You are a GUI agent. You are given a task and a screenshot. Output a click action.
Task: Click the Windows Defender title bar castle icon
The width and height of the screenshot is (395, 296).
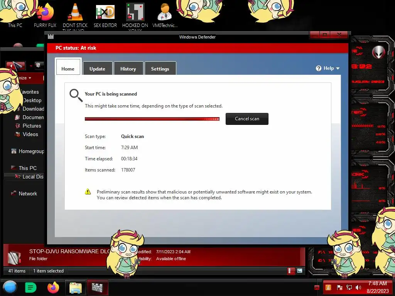tap(51, 37)
